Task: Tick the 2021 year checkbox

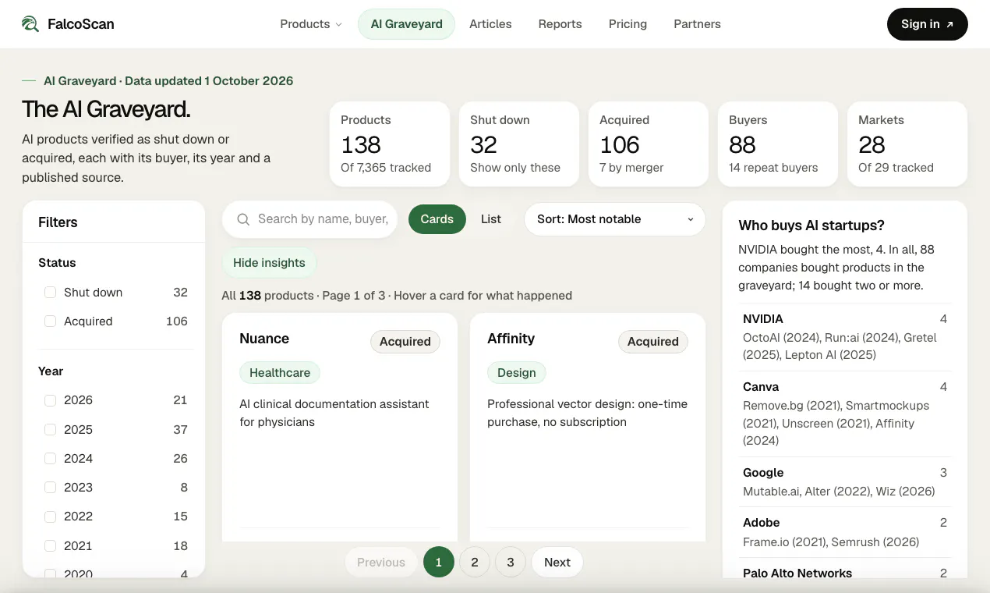Action: pyautogui.click(x=50, y=546)
